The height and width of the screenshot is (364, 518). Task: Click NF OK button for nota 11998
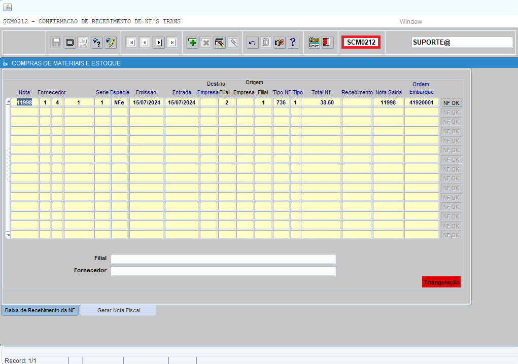451,103
